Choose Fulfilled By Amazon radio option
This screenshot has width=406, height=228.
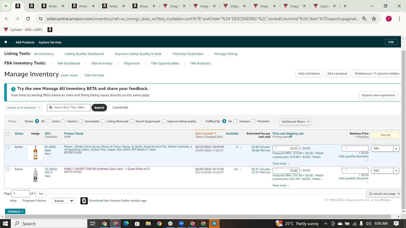click(x=235, y=121)
